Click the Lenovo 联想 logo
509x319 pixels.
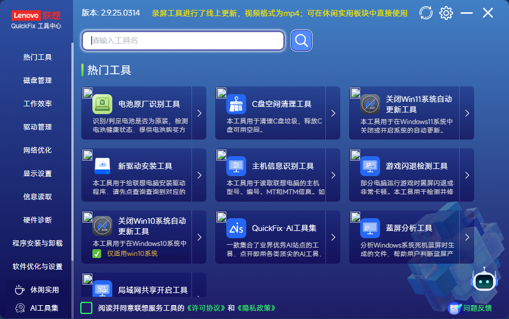pyautogui.click(x=36, y=16)
